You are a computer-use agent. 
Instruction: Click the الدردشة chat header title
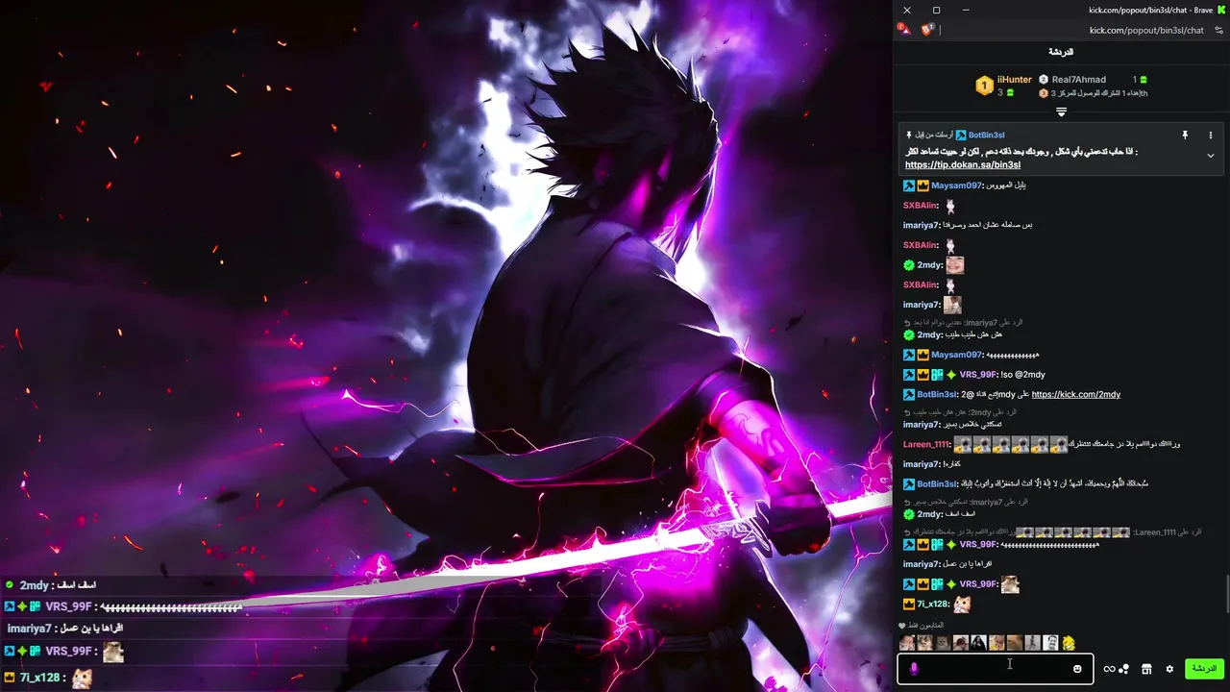click(1061, 52)
